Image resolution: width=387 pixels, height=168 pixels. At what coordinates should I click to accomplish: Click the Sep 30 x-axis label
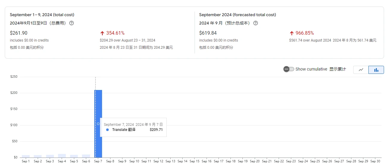point(375,161)
